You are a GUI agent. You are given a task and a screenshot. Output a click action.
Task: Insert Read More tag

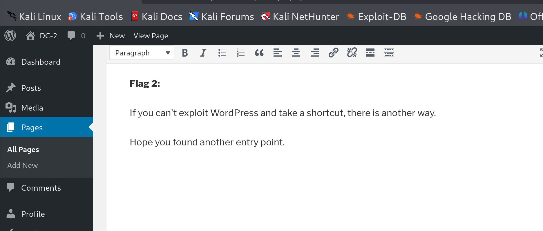370,53
